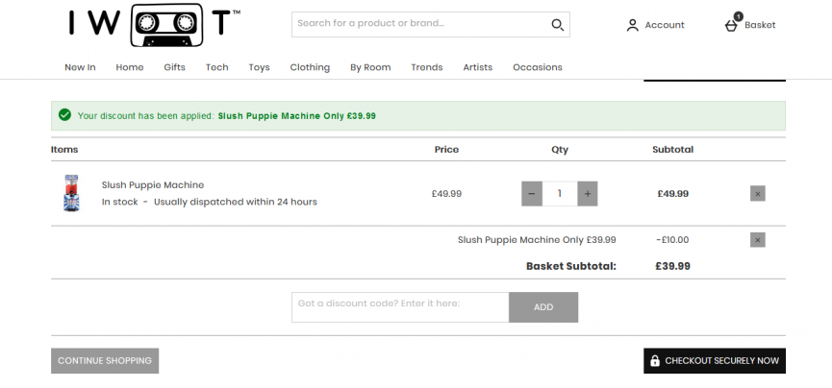The image size is (832, 388).
Task: Open the Basket icon
Action: pos(732,23)
